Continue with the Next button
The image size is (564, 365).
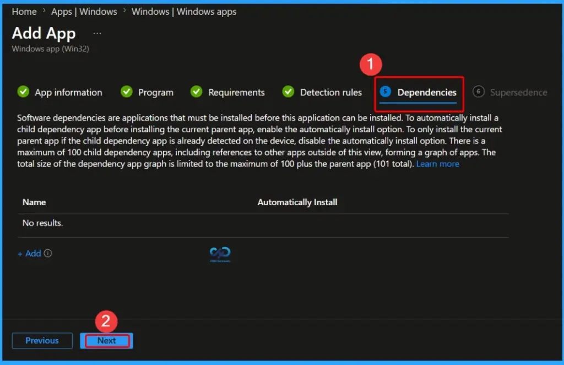click(106, 341)
